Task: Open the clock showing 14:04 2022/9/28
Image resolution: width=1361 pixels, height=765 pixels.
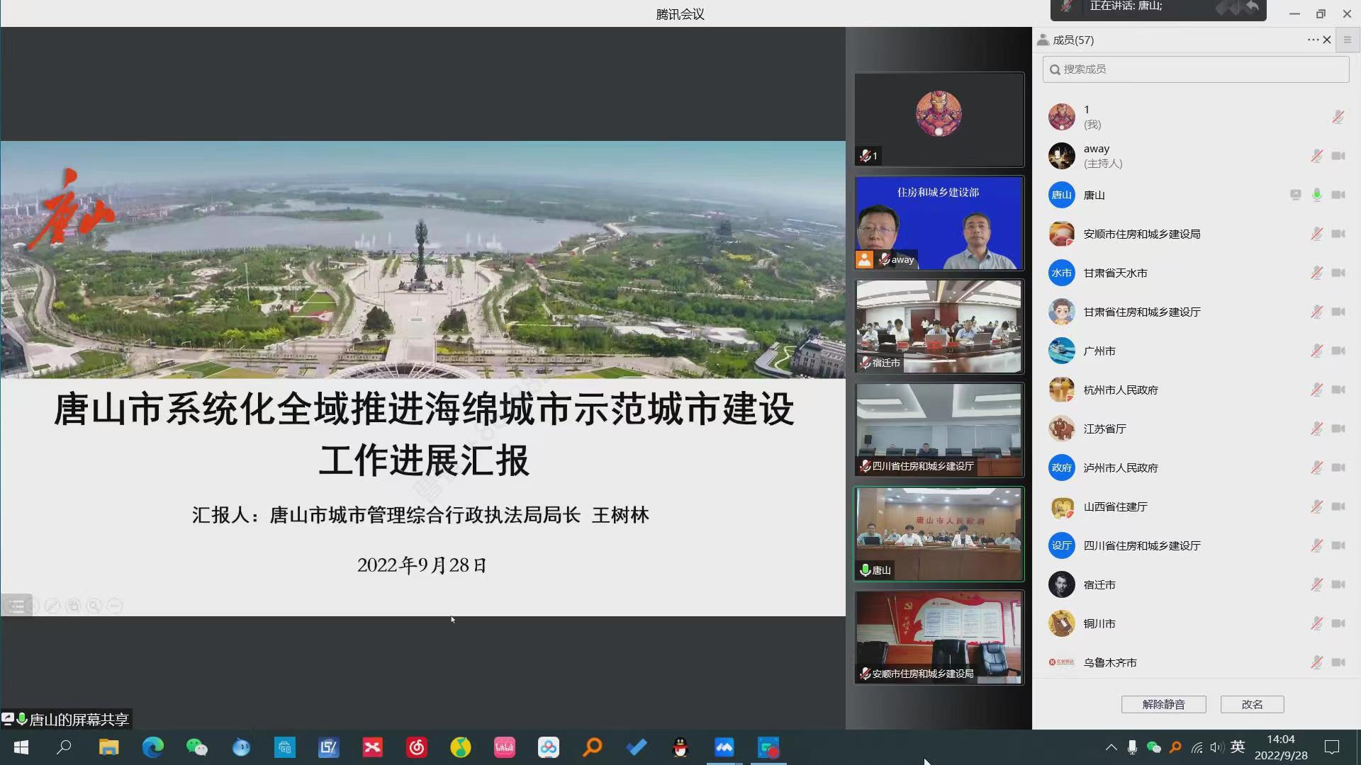Action: click(x=1281, y=747)
